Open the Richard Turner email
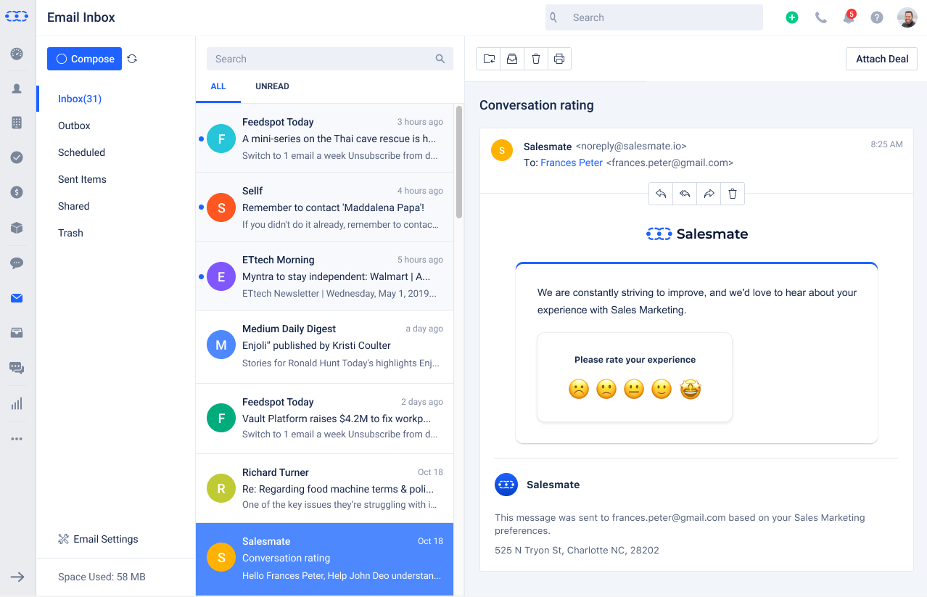This screenshot has width=927, height=597. tap(325, 488)
